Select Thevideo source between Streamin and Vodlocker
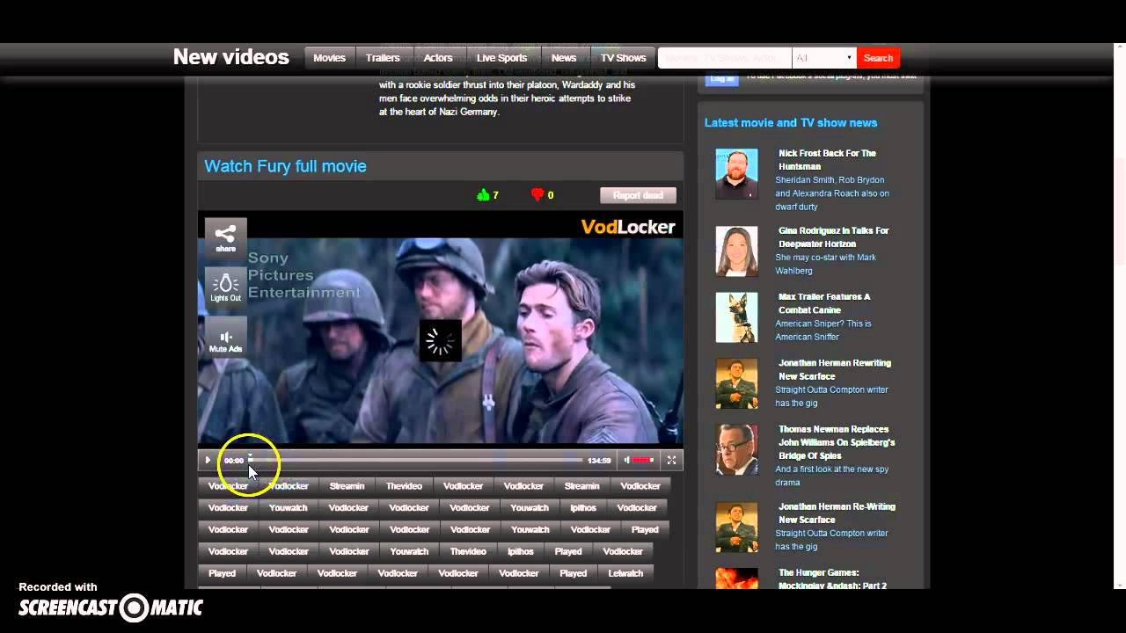The height and width of the screenshot is (633, 1126). pos(404,485)
